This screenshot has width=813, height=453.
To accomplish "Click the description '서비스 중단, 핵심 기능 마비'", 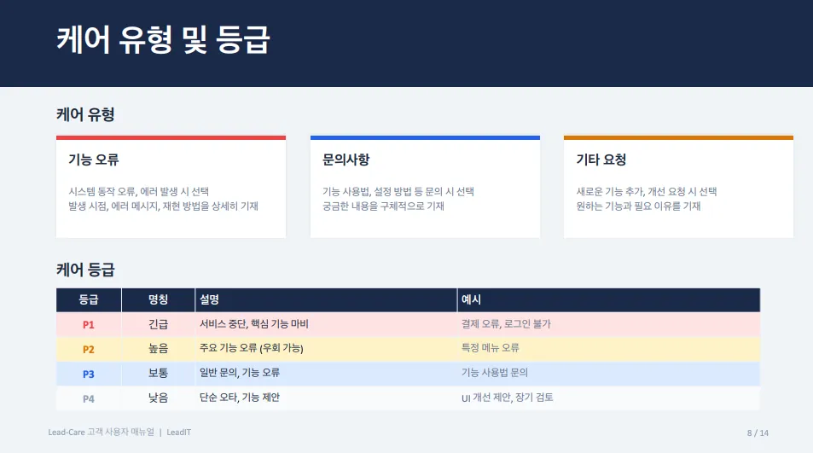I will (254, 324).
